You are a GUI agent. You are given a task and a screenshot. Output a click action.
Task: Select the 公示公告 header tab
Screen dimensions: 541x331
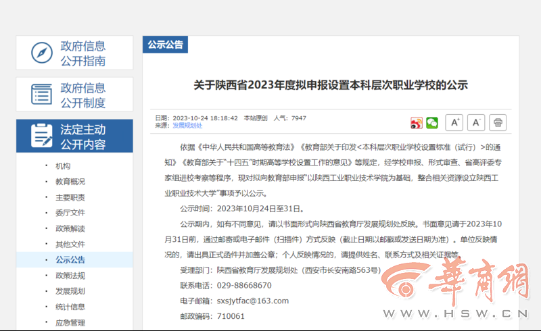point(165,45)
